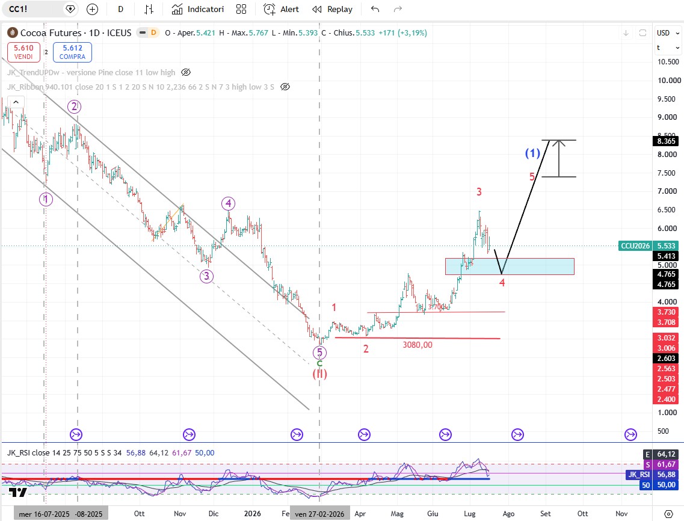Open the unit 't' dropdown
This screenshot has height=521, width=684.
(667, 48)
